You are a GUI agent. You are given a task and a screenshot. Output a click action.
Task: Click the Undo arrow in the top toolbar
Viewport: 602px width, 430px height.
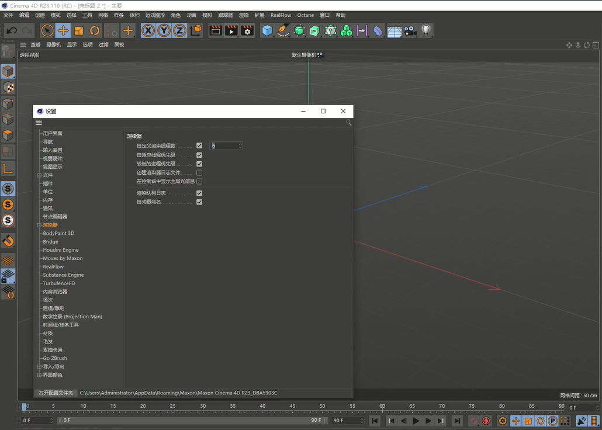tap(12, 30)
